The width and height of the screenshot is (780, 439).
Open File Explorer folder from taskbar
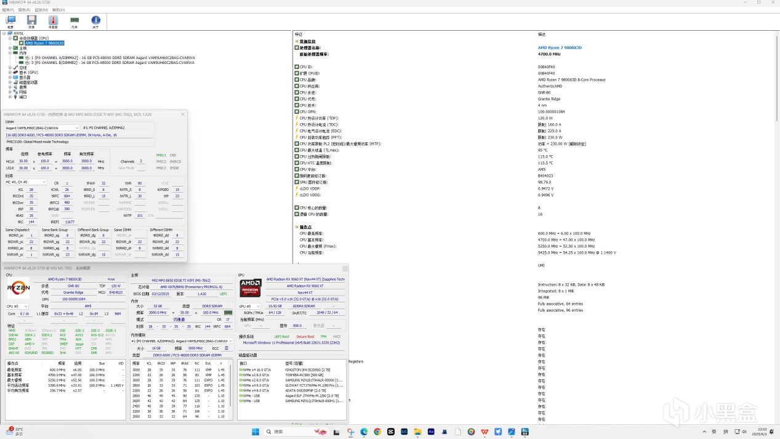tap(417, 432)
